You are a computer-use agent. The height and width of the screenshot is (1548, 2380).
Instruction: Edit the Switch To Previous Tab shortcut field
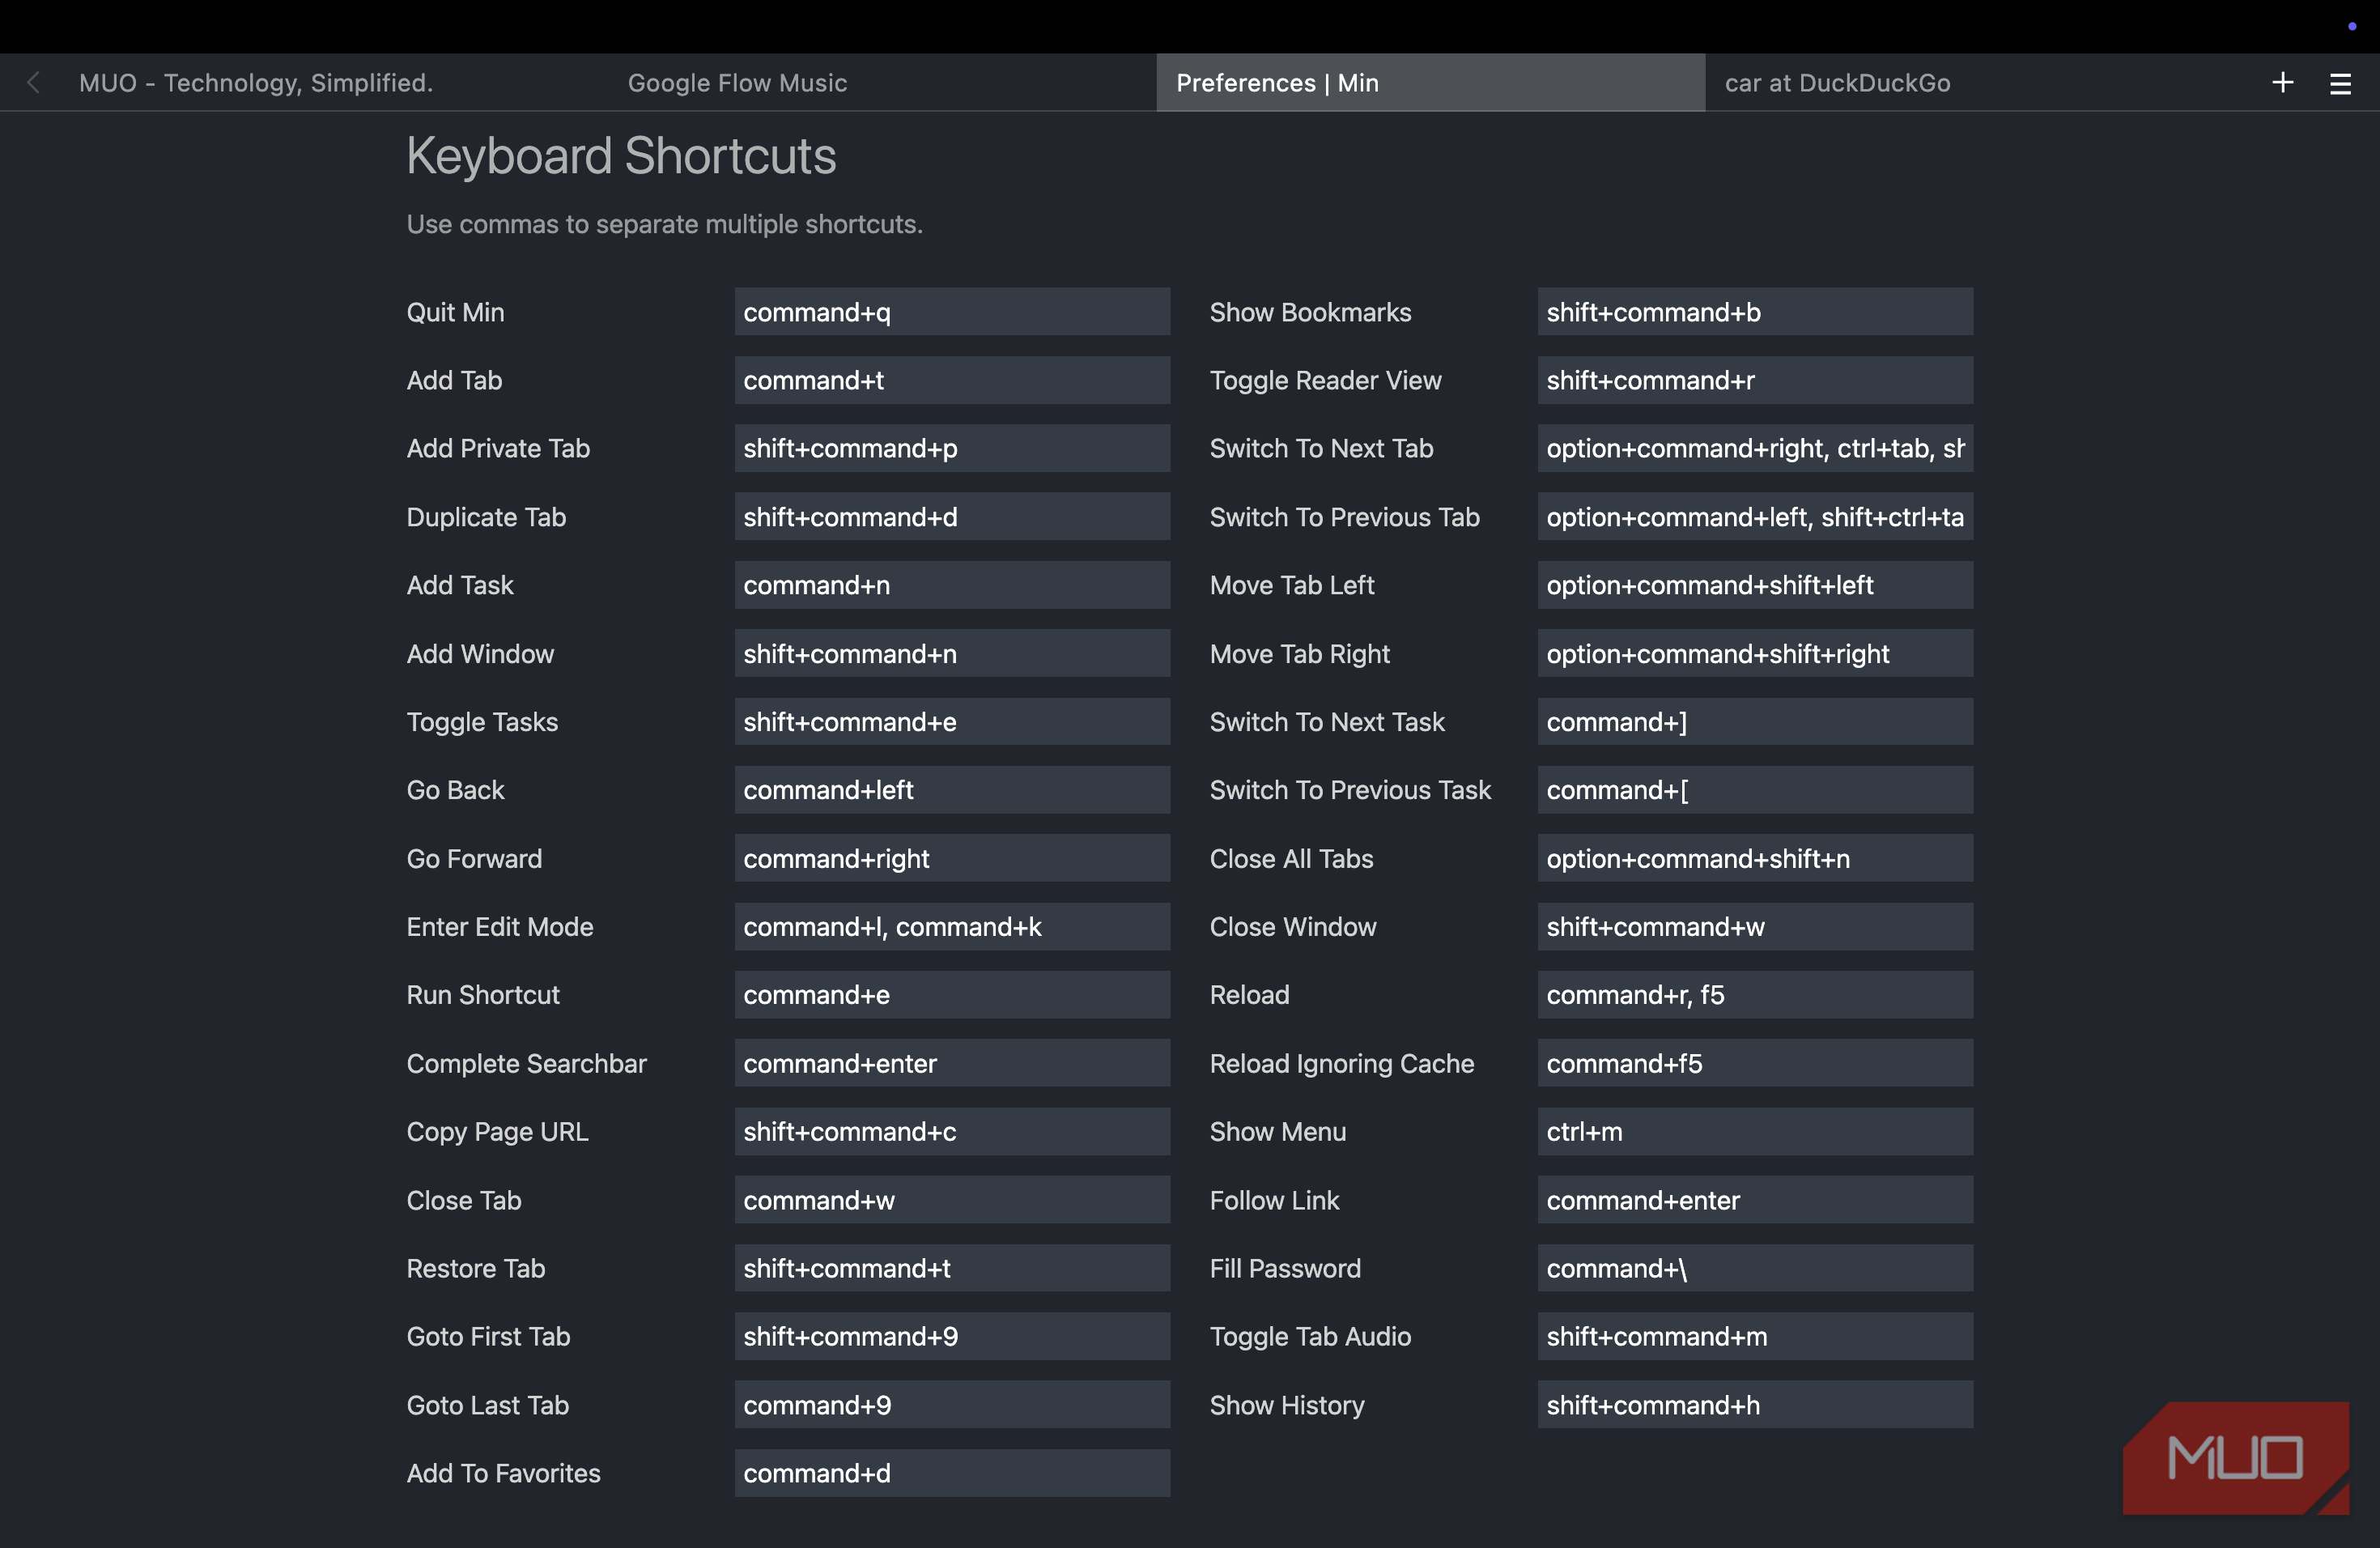(1755, 517)
